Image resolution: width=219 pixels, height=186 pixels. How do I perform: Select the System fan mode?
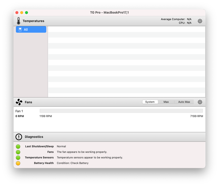click(150, 102)
